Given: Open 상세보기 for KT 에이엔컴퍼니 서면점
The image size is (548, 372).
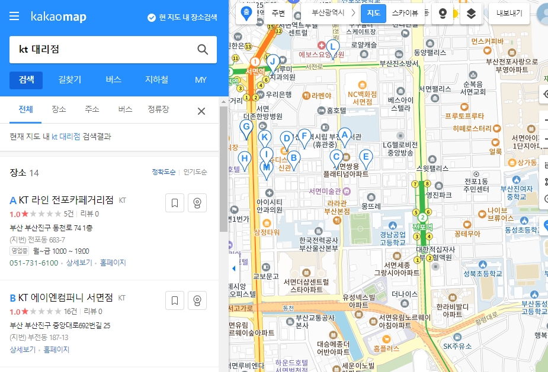Looking at the screenshot, I should pos(23,350).
